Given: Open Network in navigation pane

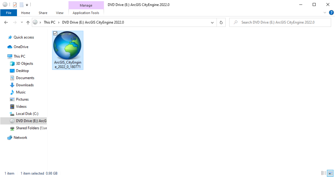Looking at the screenshot, I should pyautogui.click(x=20, y=138).
